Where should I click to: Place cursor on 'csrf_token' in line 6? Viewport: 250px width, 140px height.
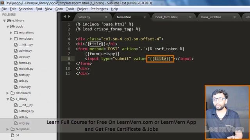point(166,49)
